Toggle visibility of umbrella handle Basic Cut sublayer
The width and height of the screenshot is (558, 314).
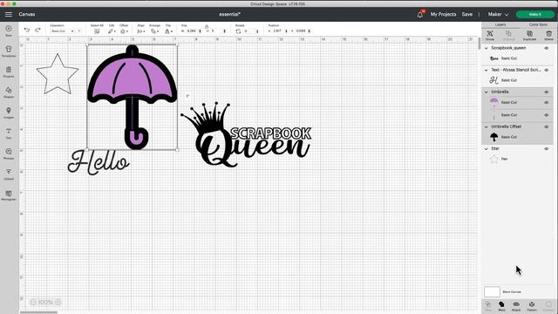click(547, 115)
